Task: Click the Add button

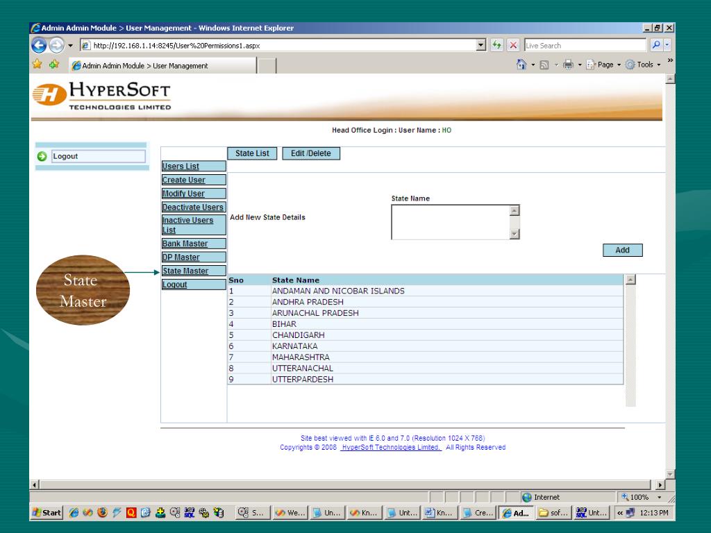Action: pos(623,250)
